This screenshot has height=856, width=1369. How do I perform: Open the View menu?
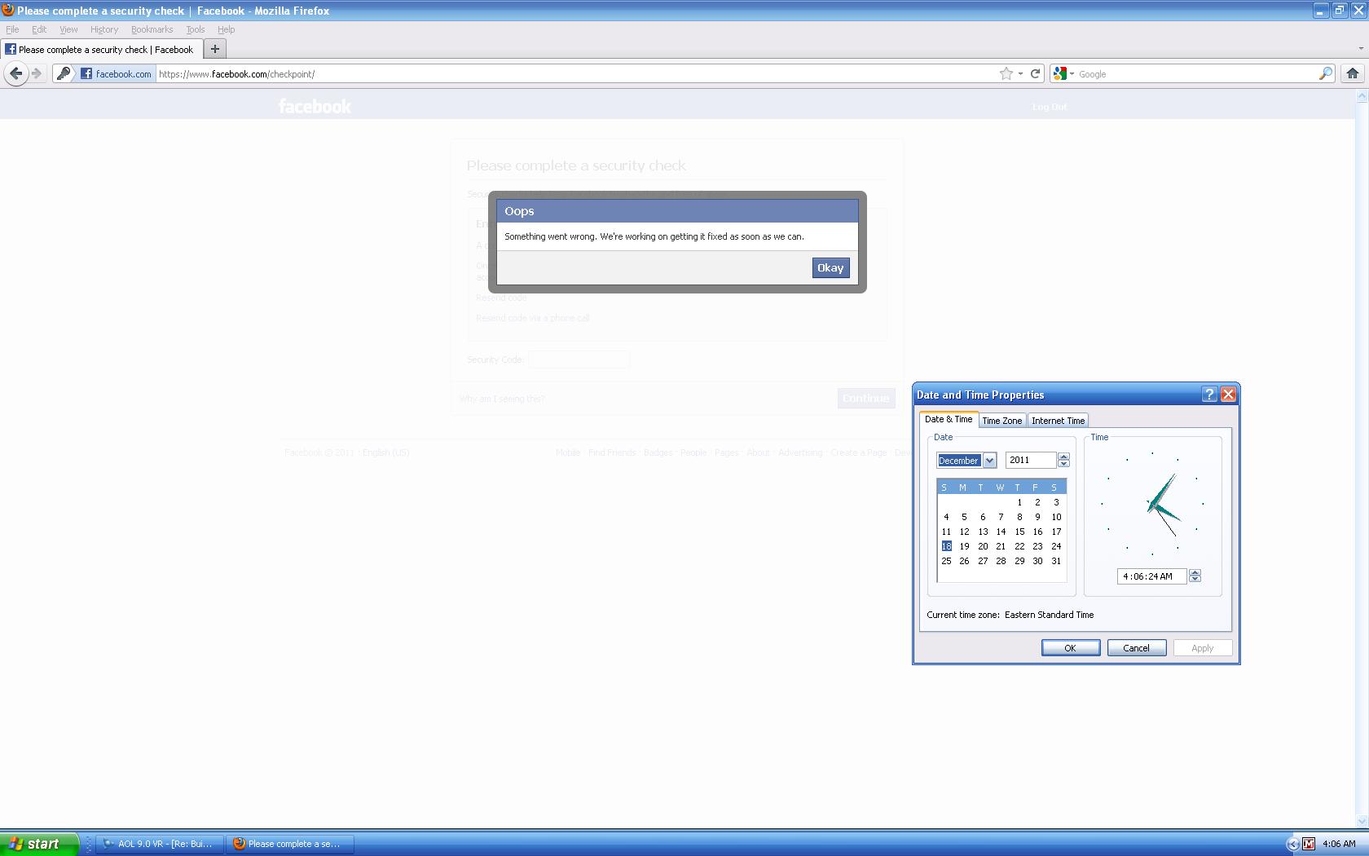(68, 29)
